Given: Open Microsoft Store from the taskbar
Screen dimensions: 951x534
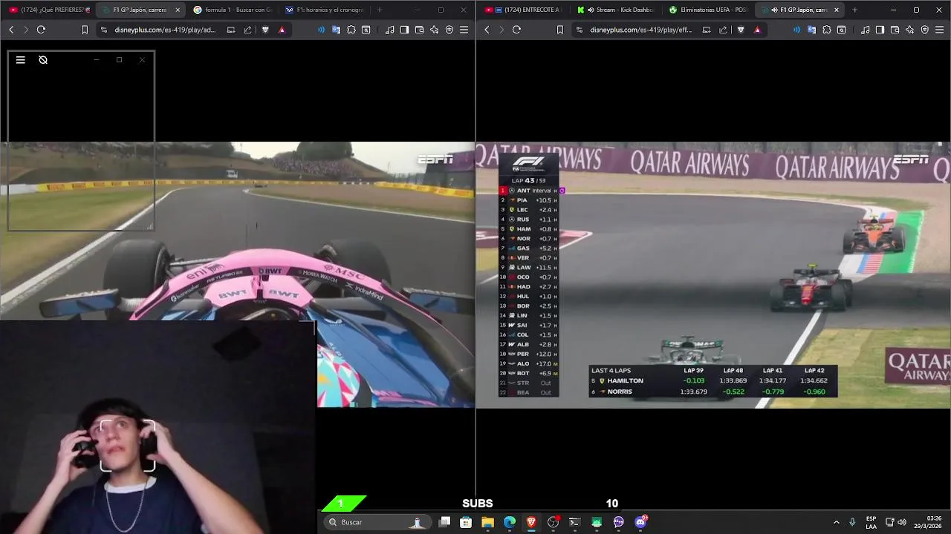Looking at the screenshot, I should point(466,522).
